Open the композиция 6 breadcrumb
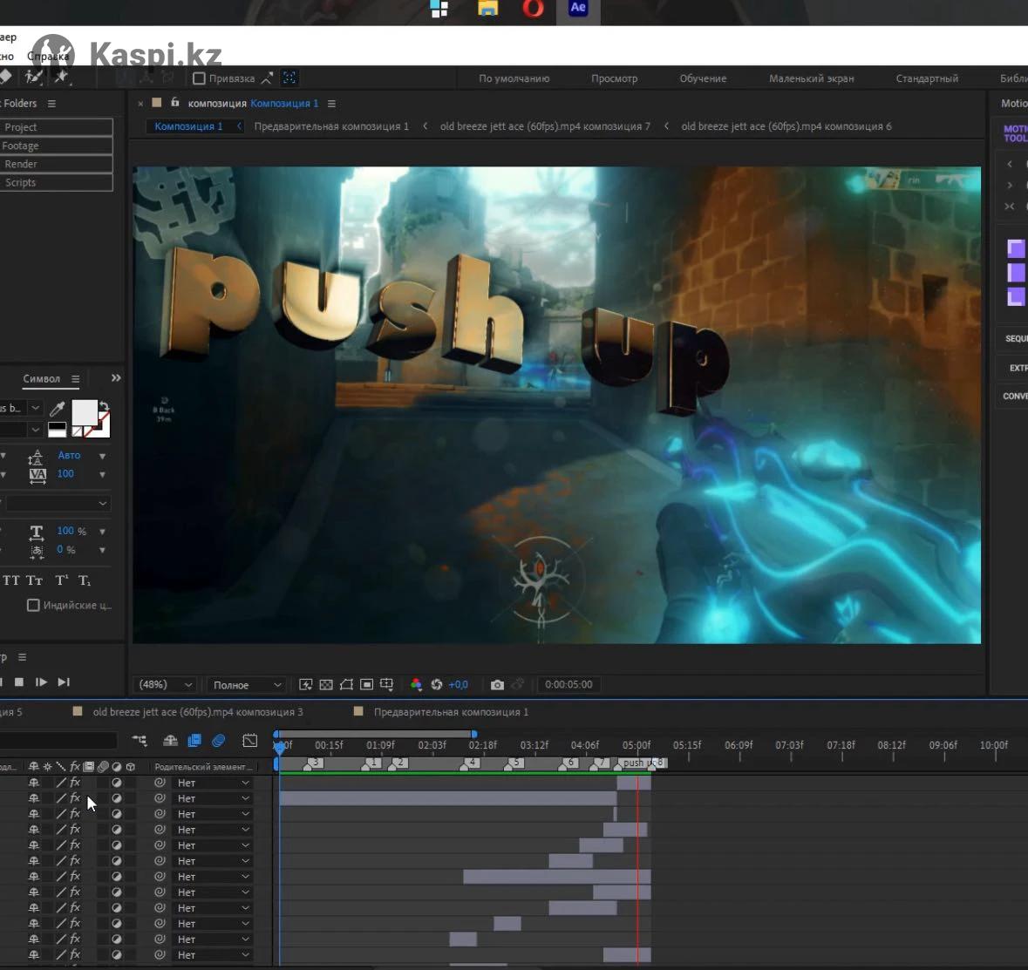 coord(786,126)
